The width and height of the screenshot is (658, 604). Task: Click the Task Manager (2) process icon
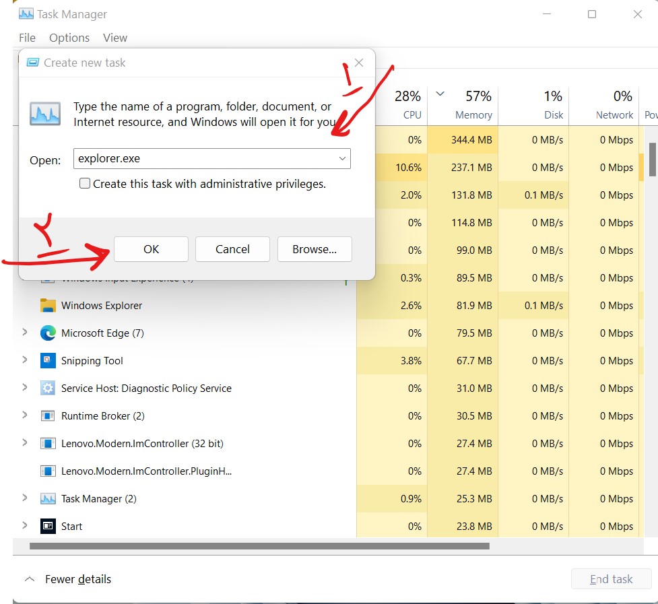(48, 499)
